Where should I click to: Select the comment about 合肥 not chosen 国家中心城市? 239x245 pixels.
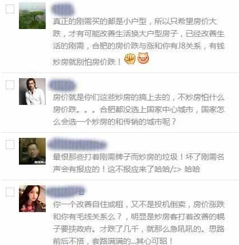139,110
